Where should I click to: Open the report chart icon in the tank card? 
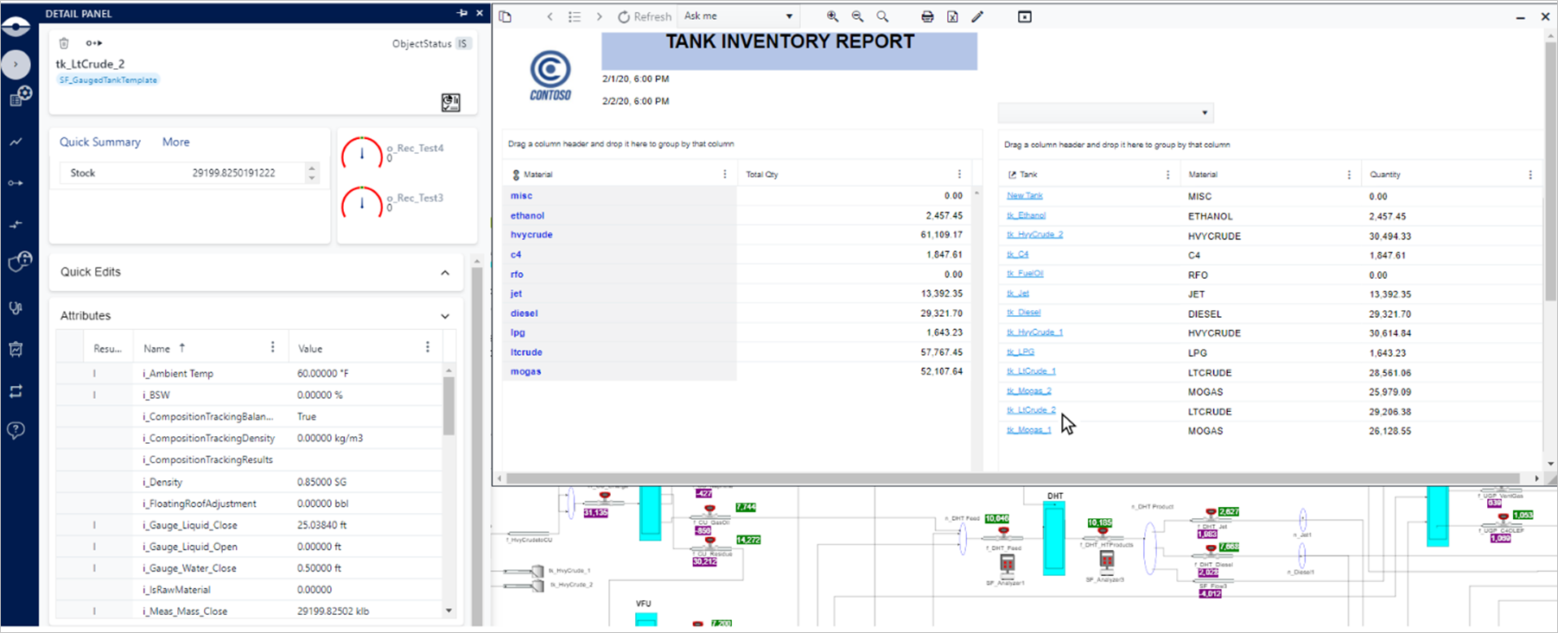coord(450,103)
